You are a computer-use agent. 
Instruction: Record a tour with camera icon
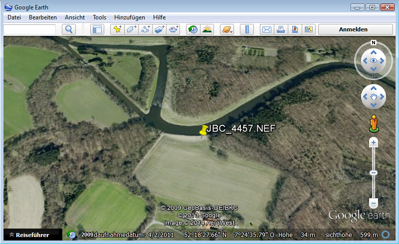pyautogui.click(x=174, y=29)
